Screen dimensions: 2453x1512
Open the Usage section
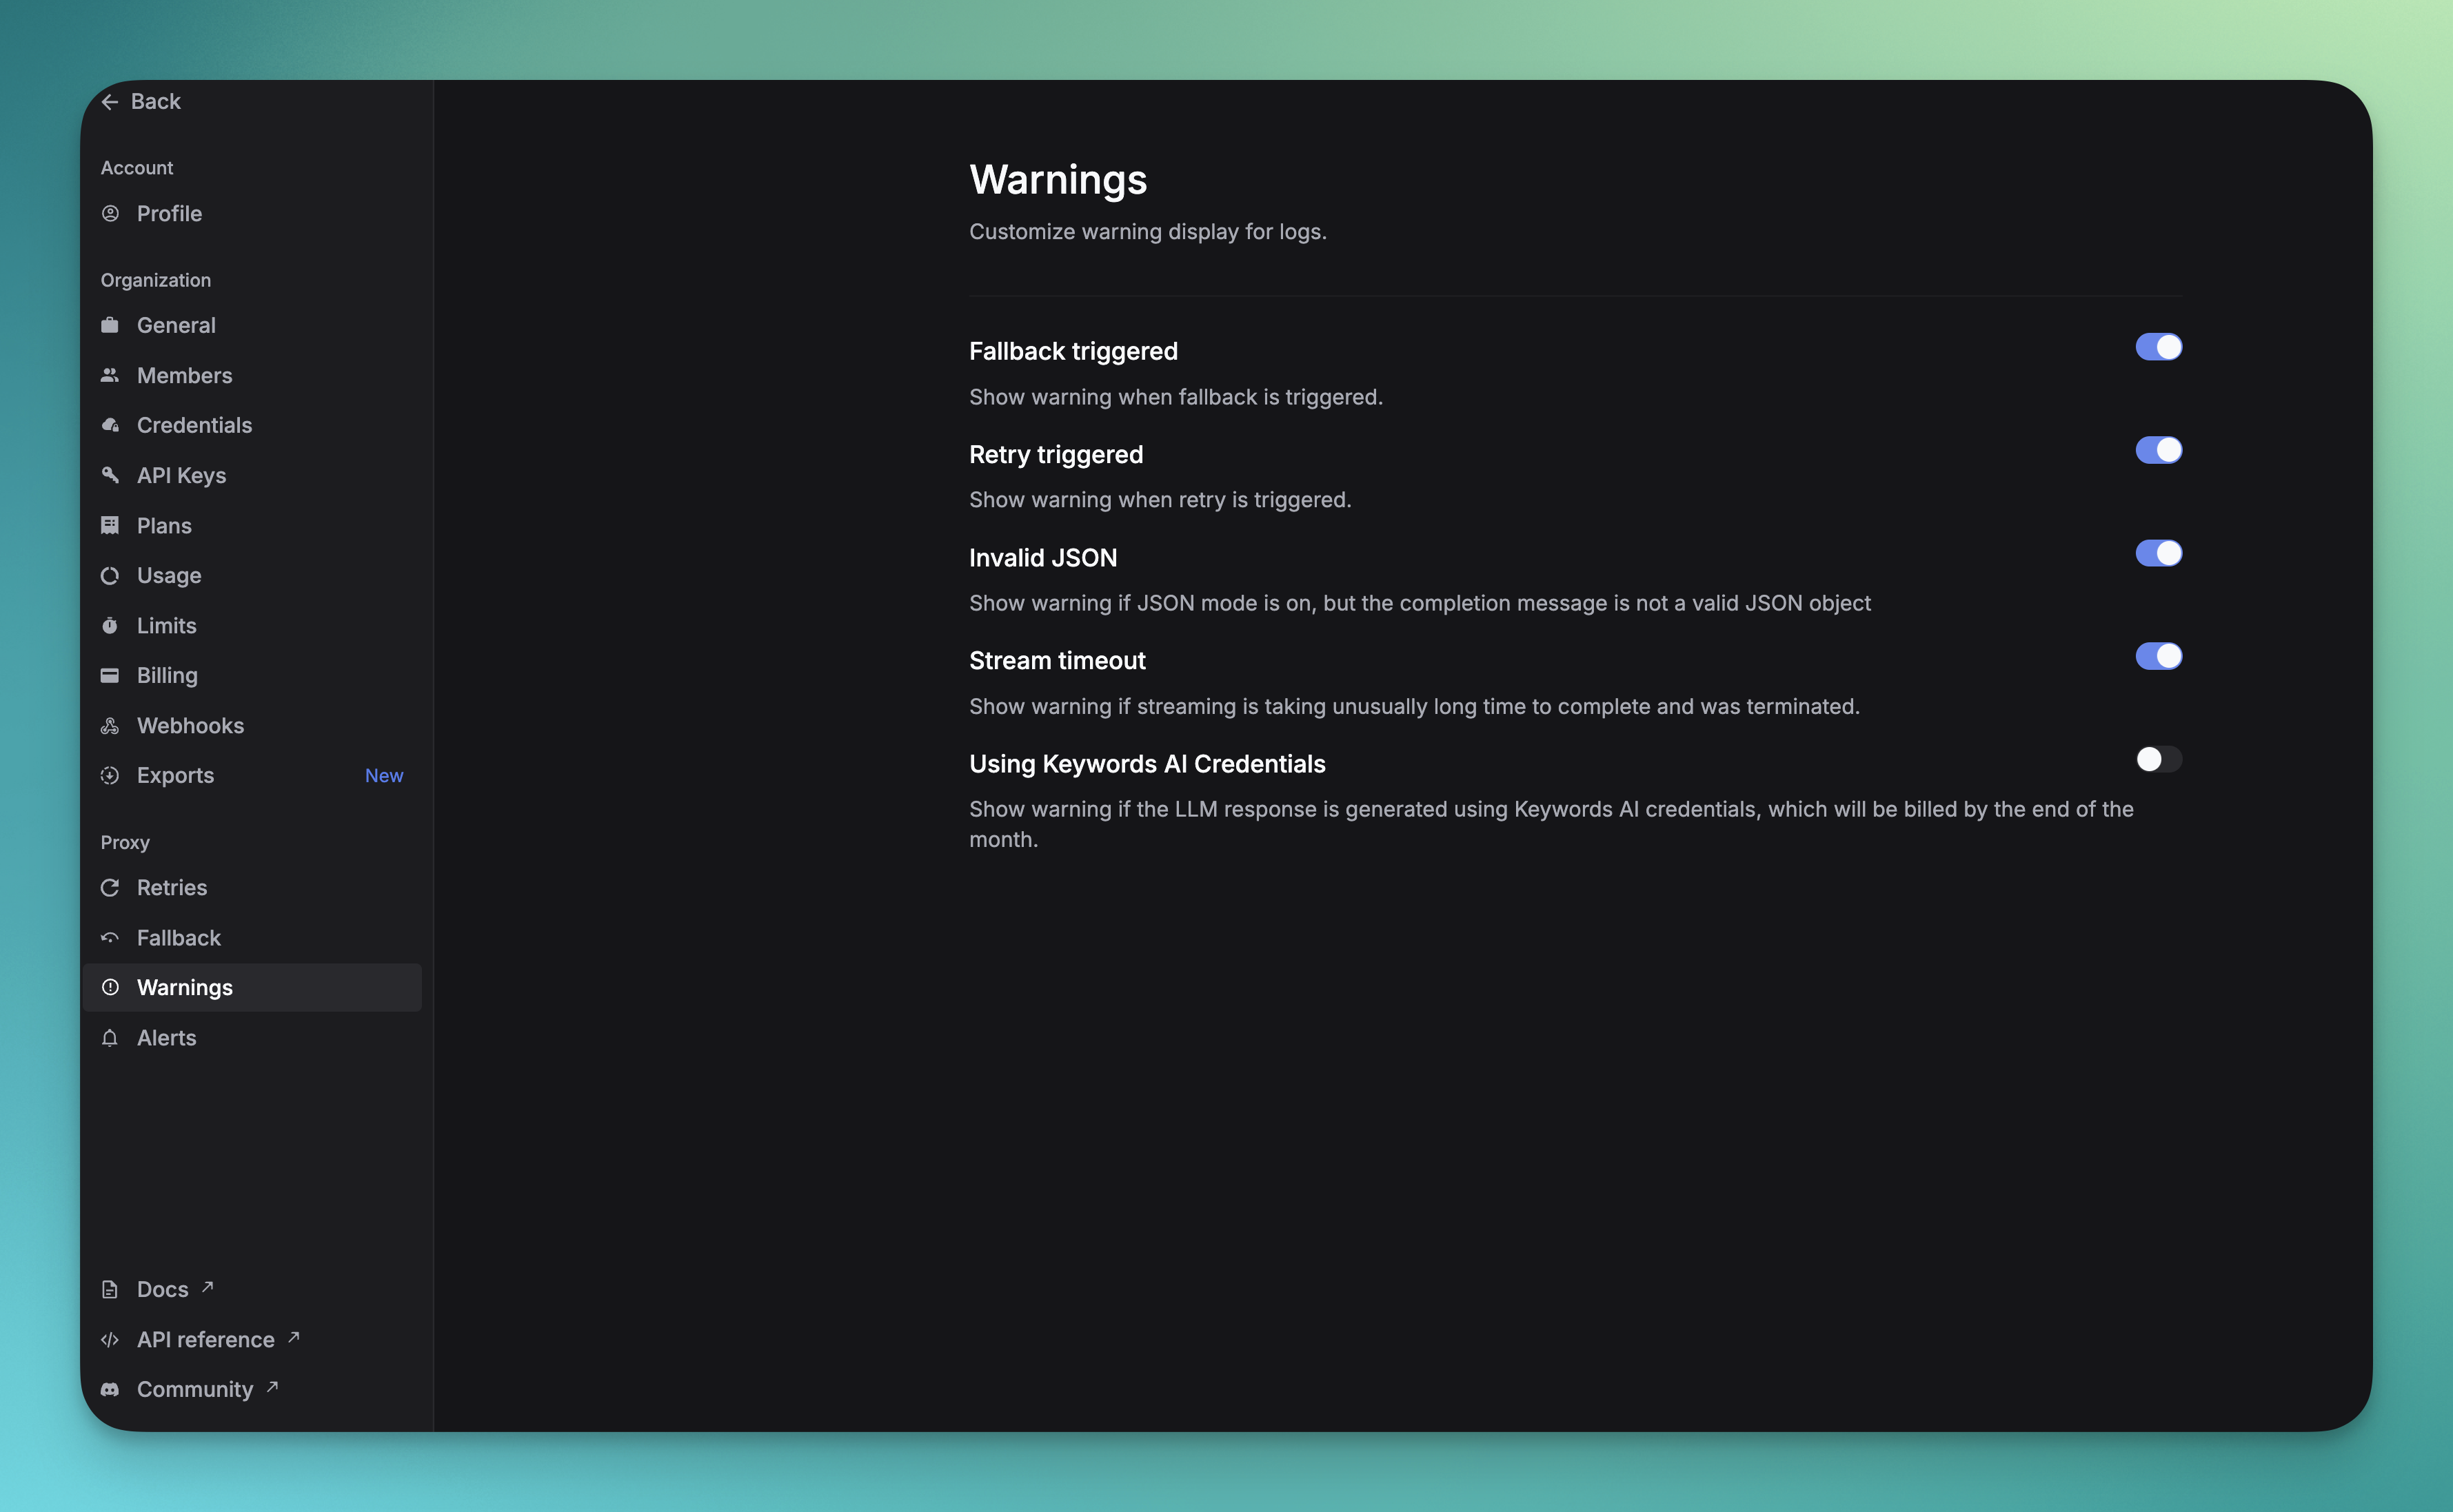coord(252,575)
